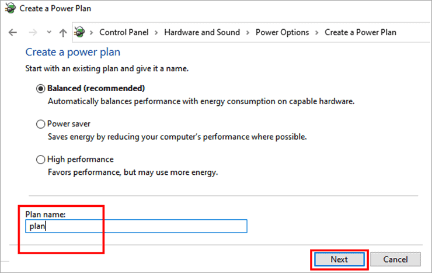Cancel power plan creation
Screen dimensions: 432x273
395,259
